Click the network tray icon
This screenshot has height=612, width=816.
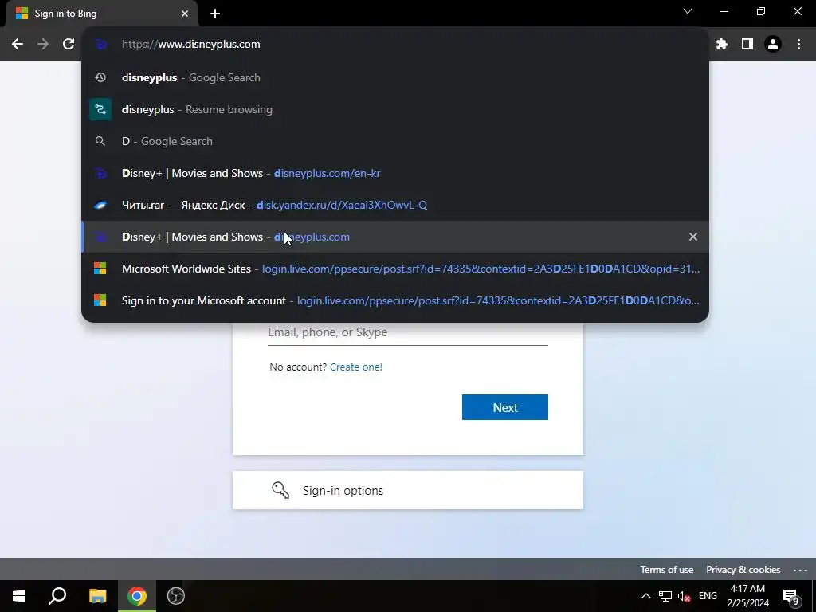tap(665, 596)
